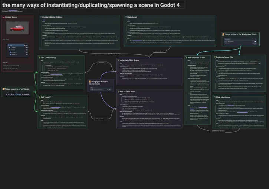The width and height of the screenshot is (269, 189).
Task: Click the branch icon of Call .instantiate()
Action: [39, 58]
